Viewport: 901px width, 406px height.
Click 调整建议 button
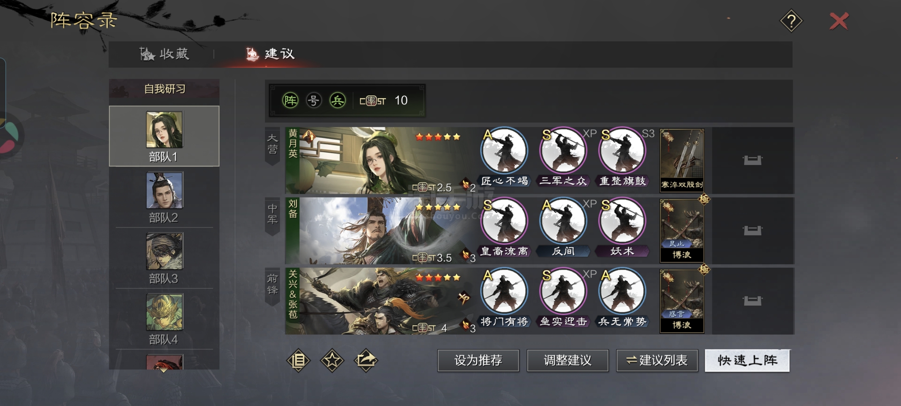tap(568, 361)
